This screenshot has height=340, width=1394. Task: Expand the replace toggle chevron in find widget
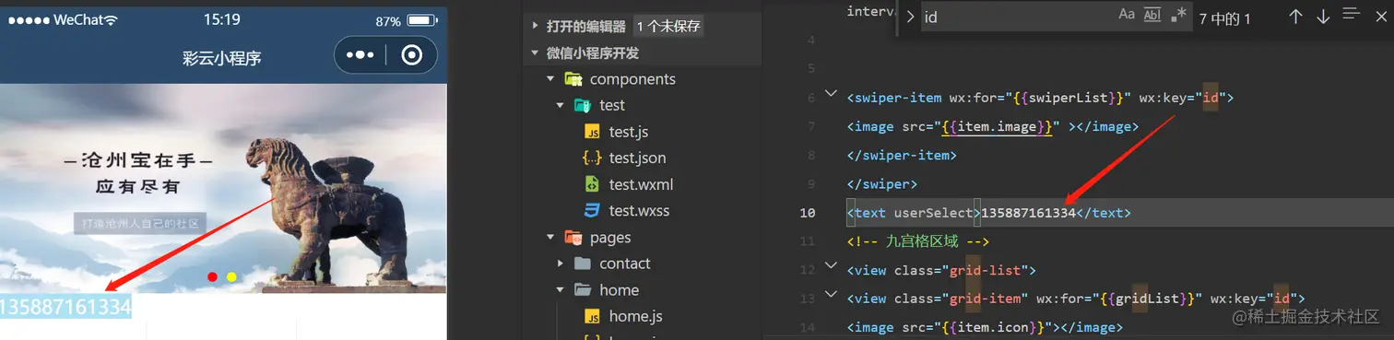click(911, 17)
